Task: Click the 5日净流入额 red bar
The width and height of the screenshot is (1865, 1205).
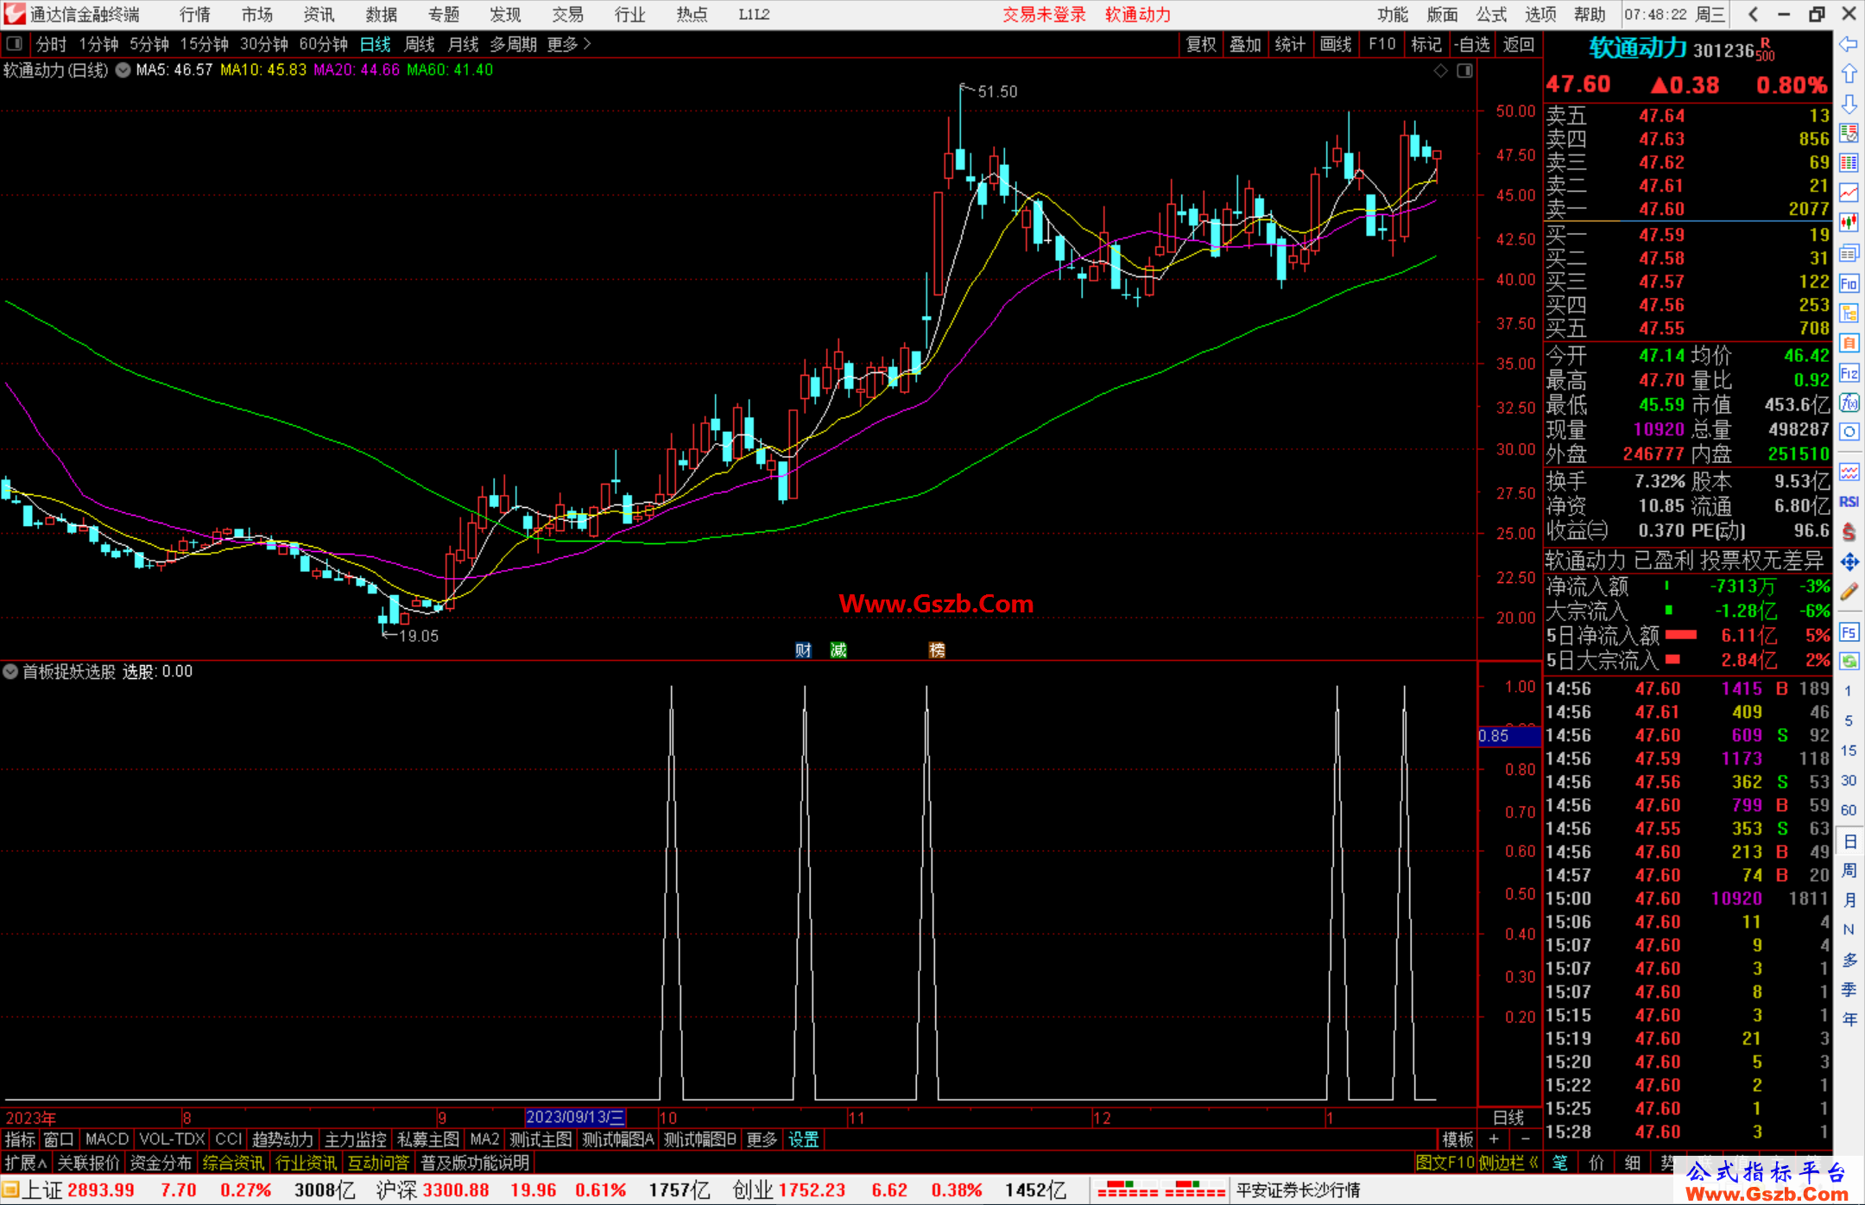Action: (x=1680, y=635)
